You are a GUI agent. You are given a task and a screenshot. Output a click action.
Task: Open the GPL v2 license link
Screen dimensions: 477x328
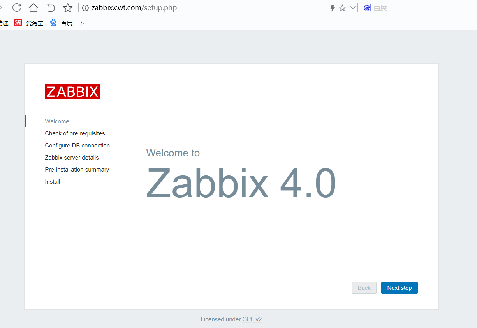pos(252,319)
